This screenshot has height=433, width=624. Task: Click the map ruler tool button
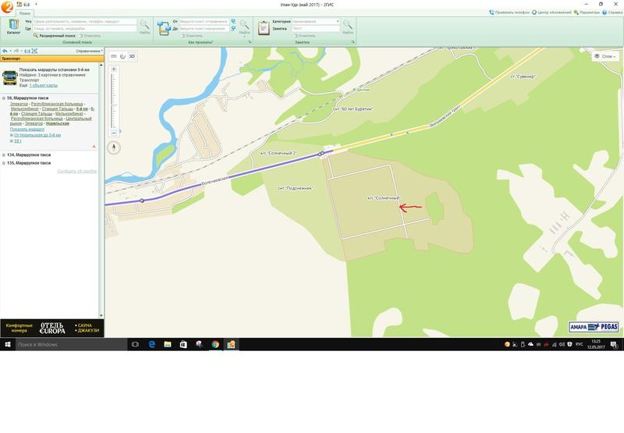[x=114, y=56]
